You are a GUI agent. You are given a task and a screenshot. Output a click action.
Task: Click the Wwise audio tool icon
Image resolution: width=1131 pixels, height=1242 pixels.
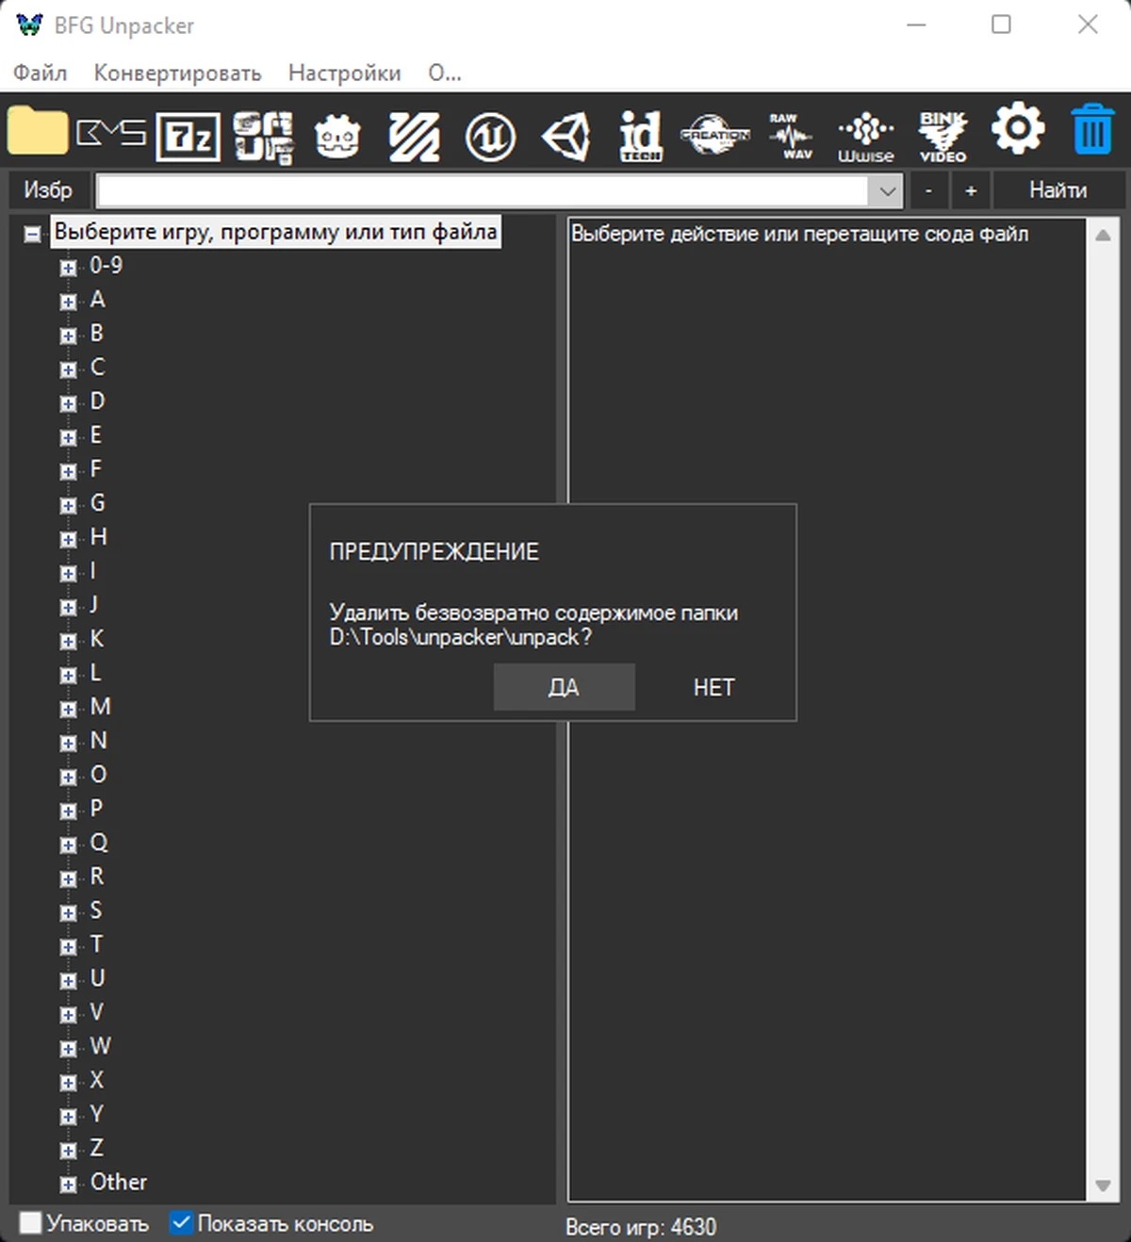(864, 134)
